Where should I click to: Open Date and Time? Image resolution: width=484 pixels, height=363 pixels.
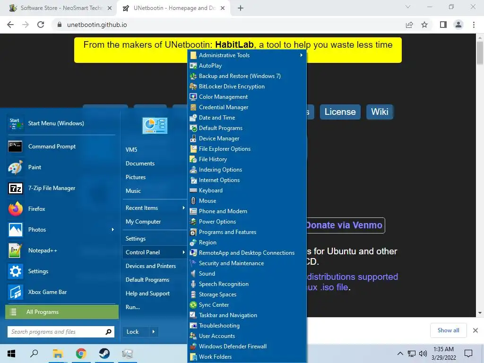tap(247, 118)
